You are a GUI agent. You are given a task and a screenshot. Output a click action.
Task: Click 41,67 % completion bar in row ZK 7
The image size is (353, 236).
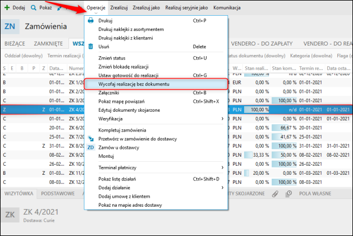point(284,137)
